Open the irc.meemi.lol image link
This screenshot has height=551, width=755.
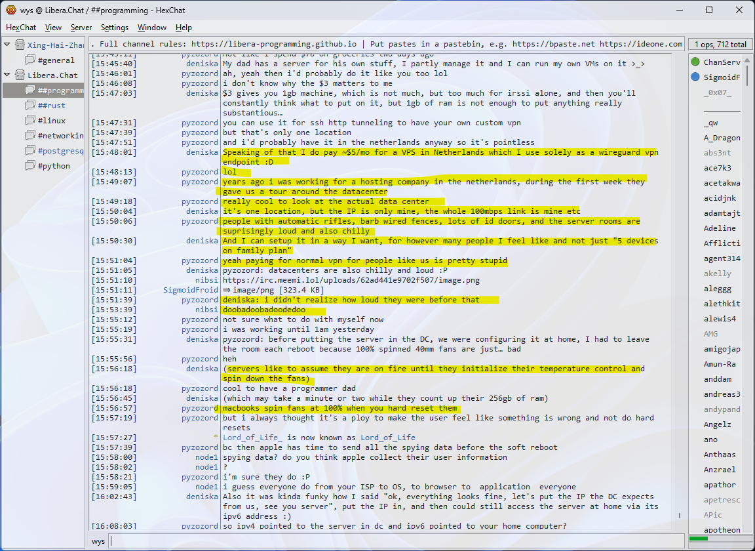(351, 280)
